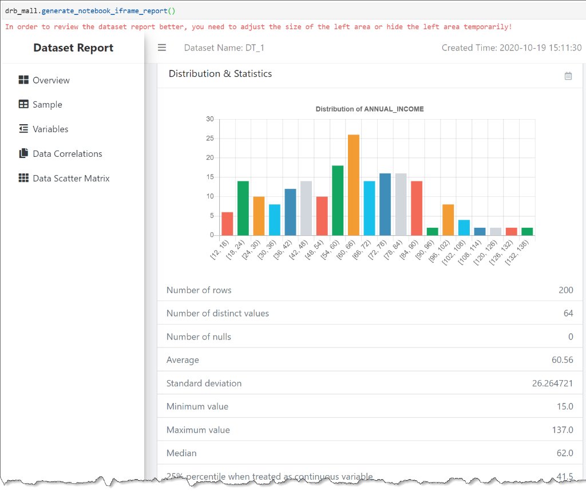Click the Number of rows label
586x494 pixels.
pyautogui.click(x=199, y=290)
